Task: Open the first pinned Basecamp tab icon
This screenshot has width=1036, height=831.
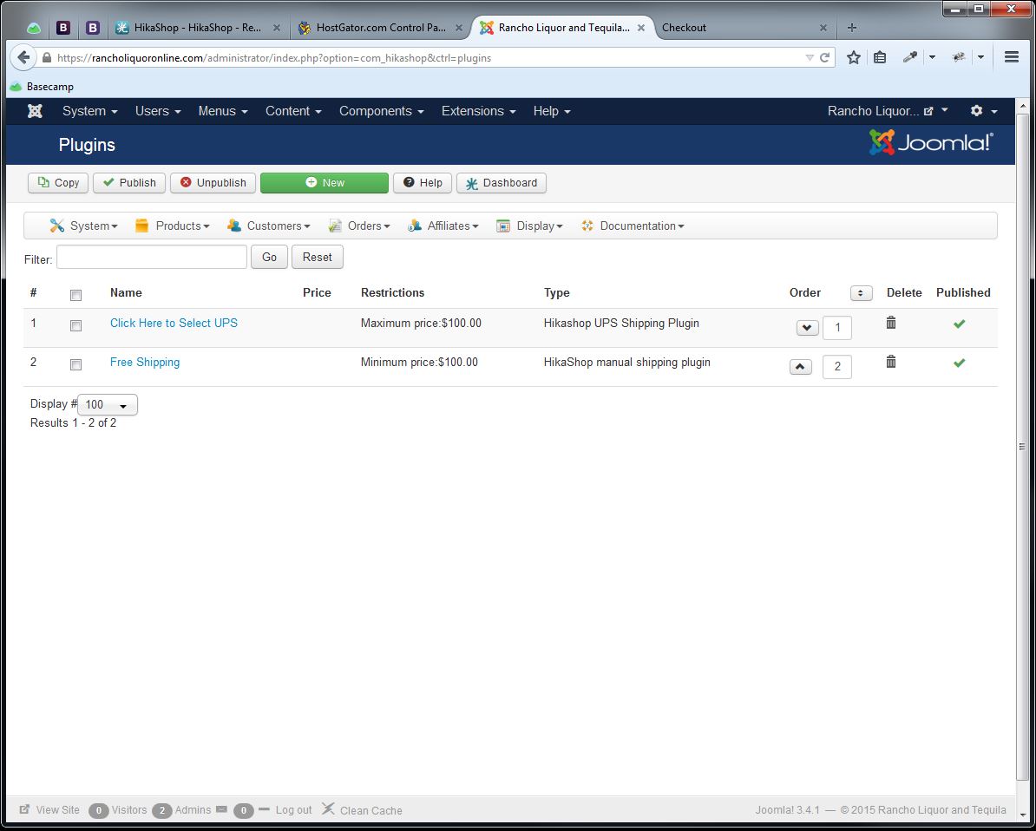Action: [34, 28]
